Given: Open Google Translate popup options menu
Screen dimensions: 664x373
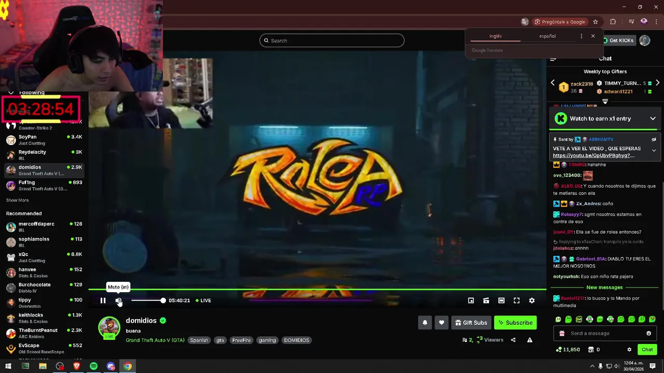Looking at the screenshot, I should (581, 36).
